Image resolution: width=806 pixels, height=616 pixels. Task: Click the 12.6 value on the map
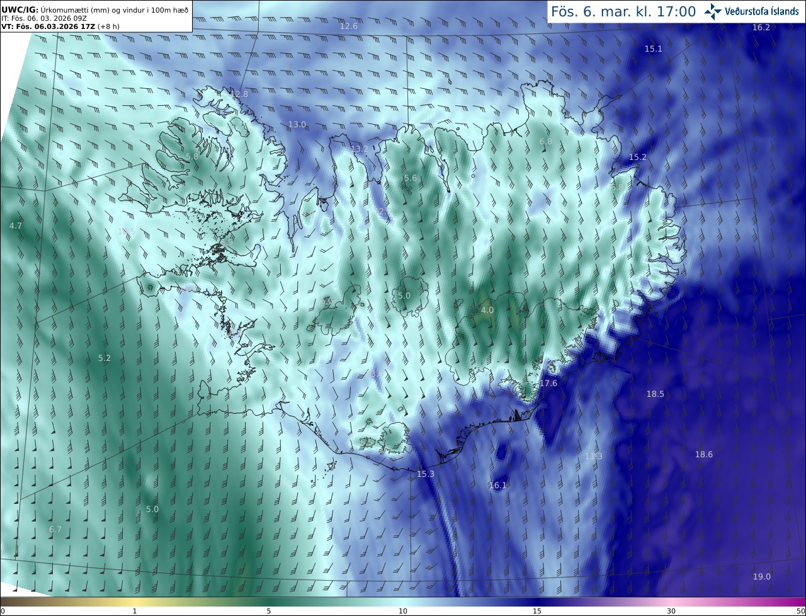(x=349, y=26)
